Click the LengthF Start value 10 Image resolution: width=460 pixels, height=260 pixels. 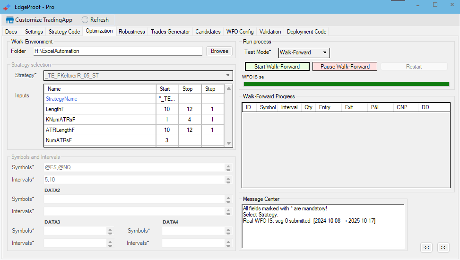[x=167, y=109]
